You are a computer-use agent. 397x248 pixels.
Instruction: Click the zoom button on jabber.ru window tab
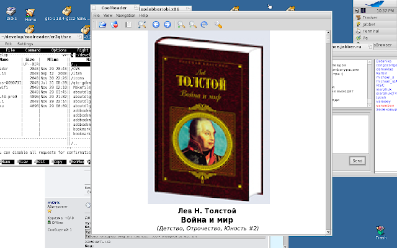pyautogui.click(x=370, y=46)
